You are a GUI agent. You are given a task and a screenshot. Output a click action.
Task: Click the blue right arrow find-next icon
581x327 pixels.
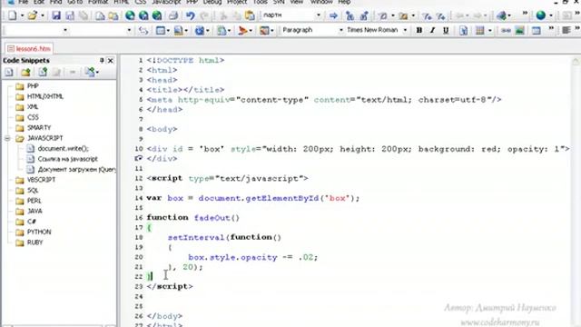pyautogui.click(x=333, y=15)
